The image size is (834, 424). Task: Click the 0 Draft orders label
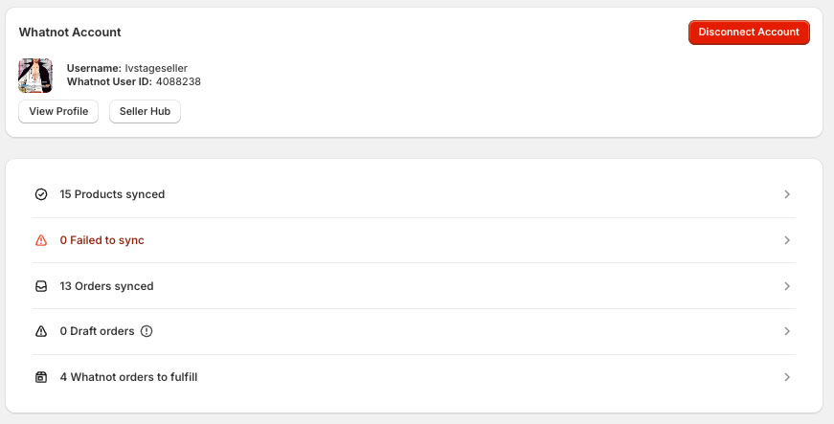tap(97, 331)
